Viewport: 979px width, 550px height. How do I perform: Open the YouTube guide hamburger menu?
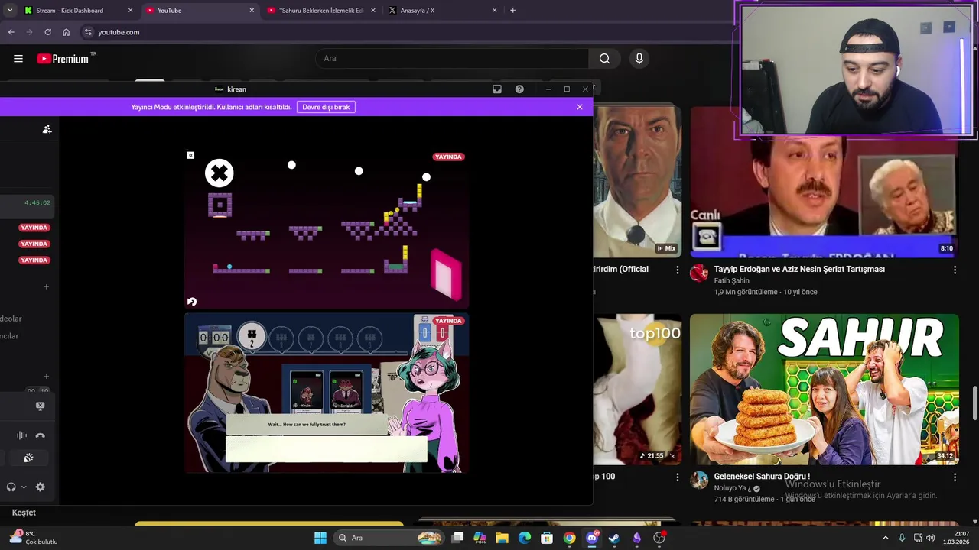tap(18, 59)
